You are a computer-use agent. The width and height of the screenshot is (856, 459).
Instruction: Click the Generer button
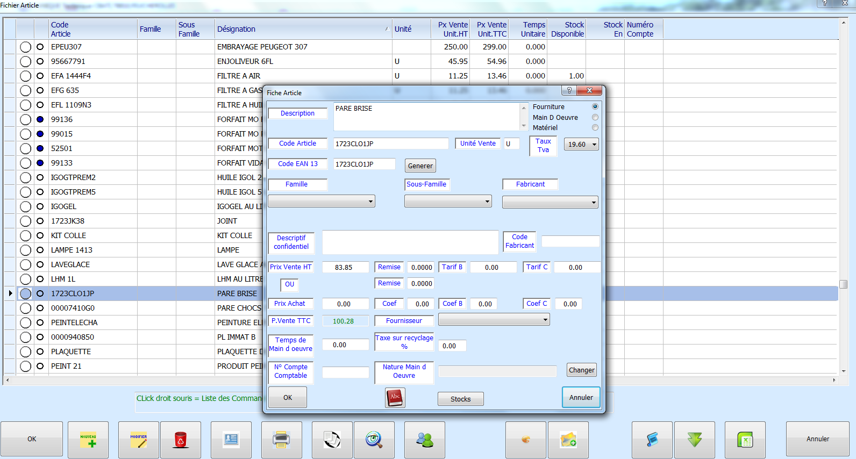pyautogui.click(x=420, y=166)
